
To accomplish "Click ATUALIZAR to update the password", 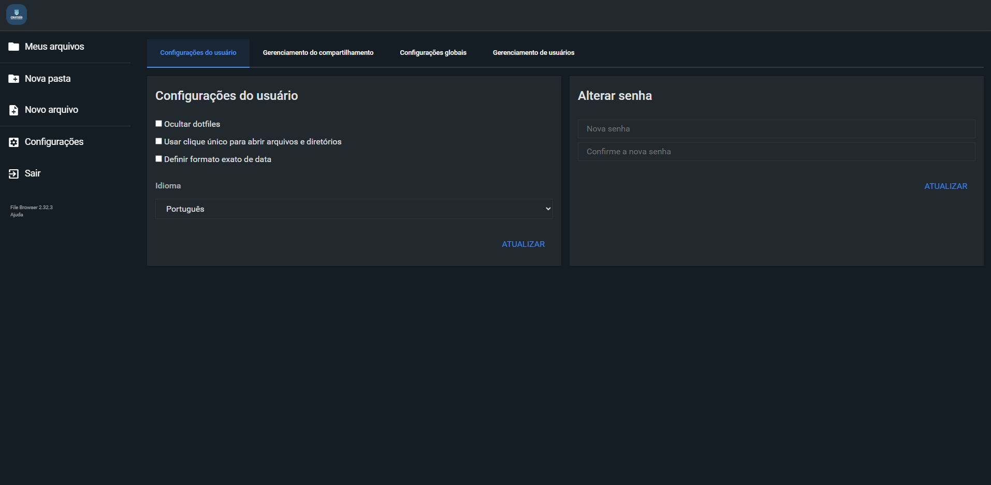I will point(945,186).
